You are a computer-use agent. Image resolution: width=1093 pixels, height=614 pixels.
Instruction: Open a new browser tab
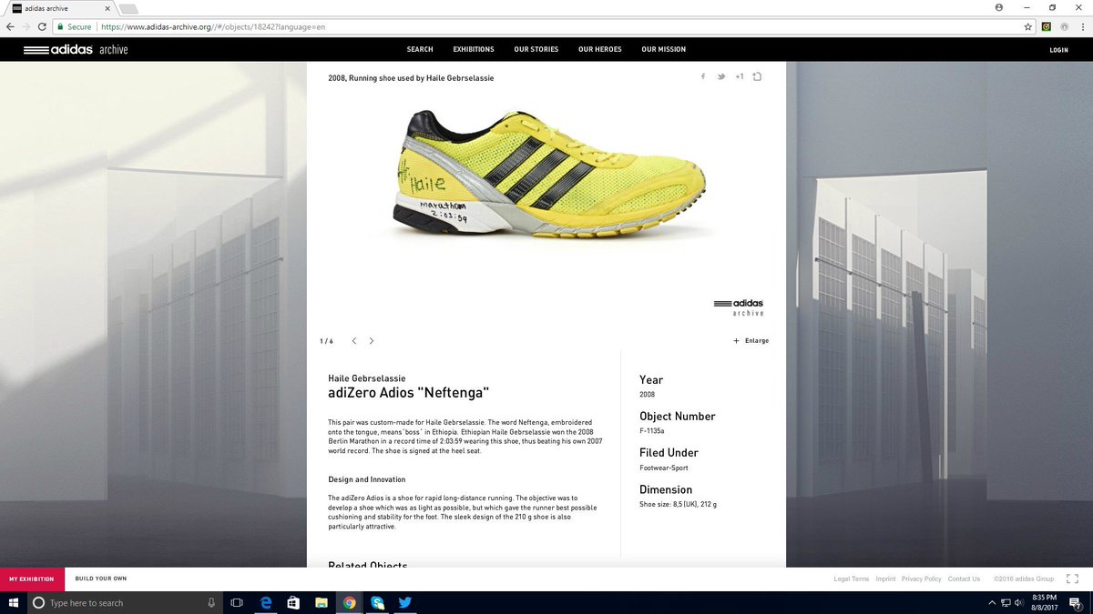(128, 9)
